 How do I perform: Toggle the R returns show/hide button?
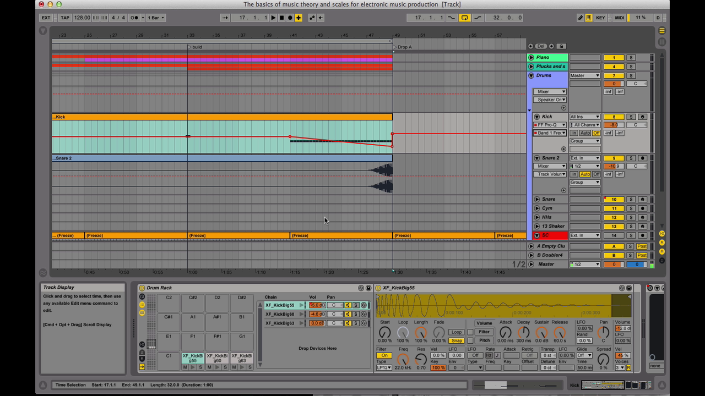pyautogui.click(x=662, y=243)
